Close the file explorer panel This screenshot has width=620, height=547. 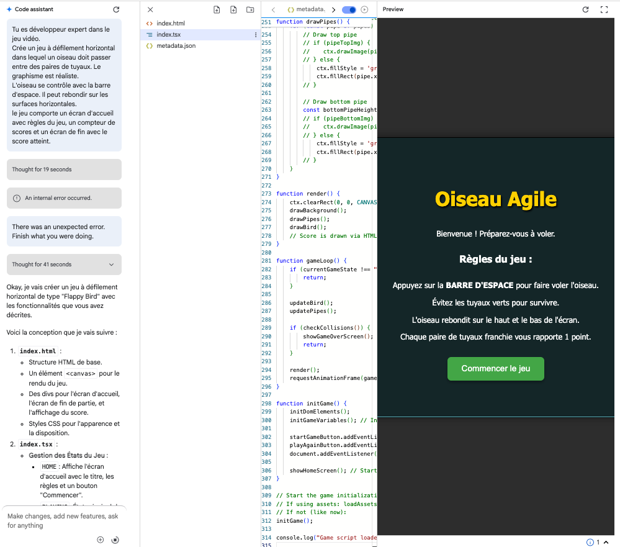pyautogui.click(x=150, y=10)
